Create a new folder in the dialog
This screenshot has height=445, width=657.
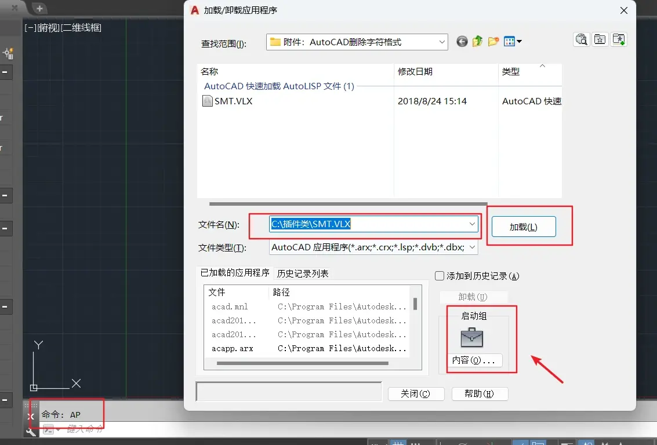pos(493,42)
